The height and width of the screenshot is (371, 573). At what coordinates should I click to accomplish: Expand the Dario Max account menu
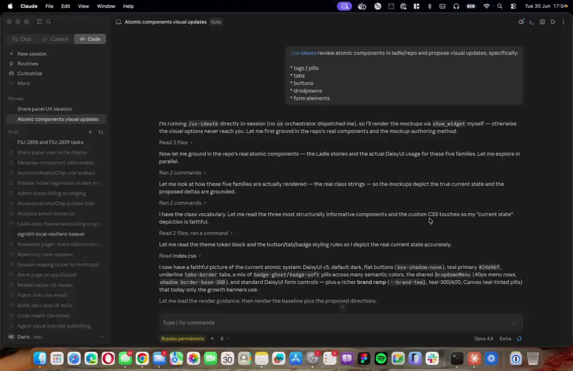point(56,336)
